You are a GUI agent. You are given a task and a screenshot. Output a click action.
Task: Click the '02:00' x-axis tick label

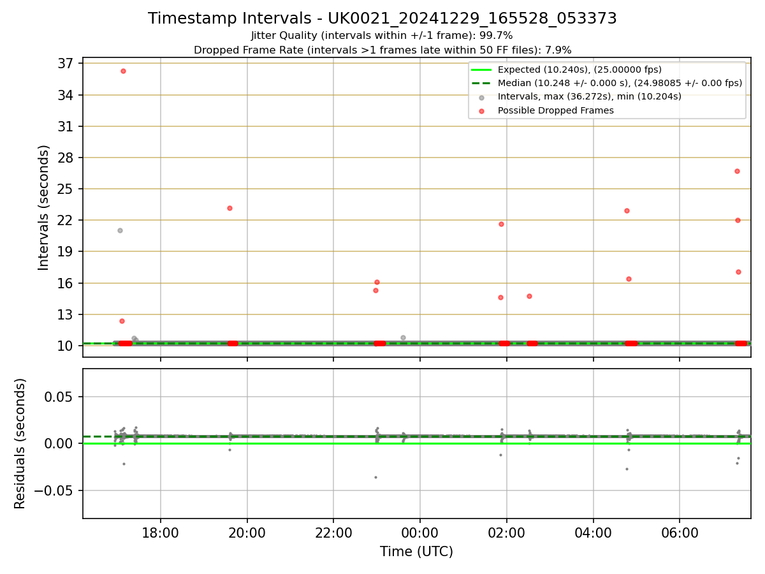(507, 533)
